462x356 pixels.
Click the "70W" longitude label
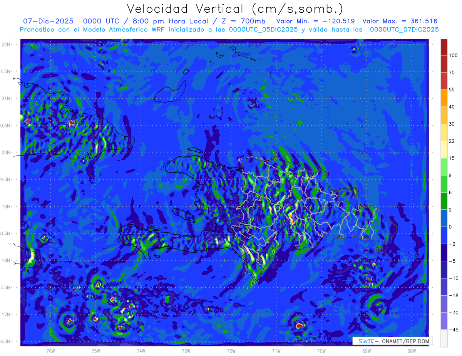[321, 351]
